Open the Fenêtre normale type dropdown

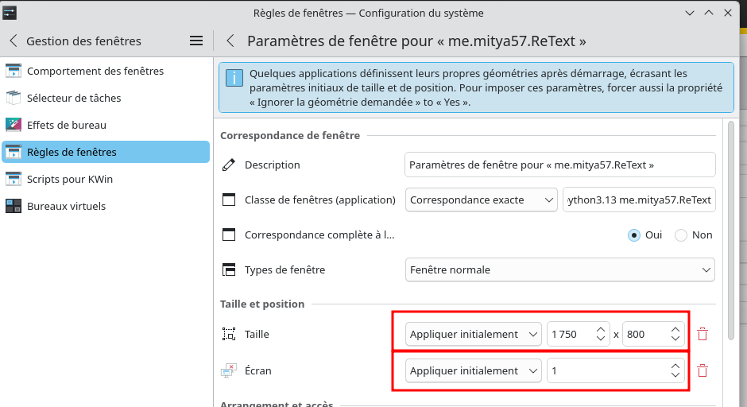click(x=559, y=269)
